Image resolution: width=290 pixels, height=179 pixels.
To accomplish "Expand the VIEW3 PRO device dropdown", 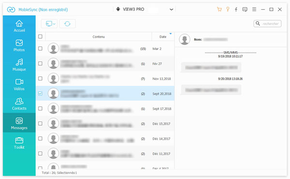I will [172, 10].
